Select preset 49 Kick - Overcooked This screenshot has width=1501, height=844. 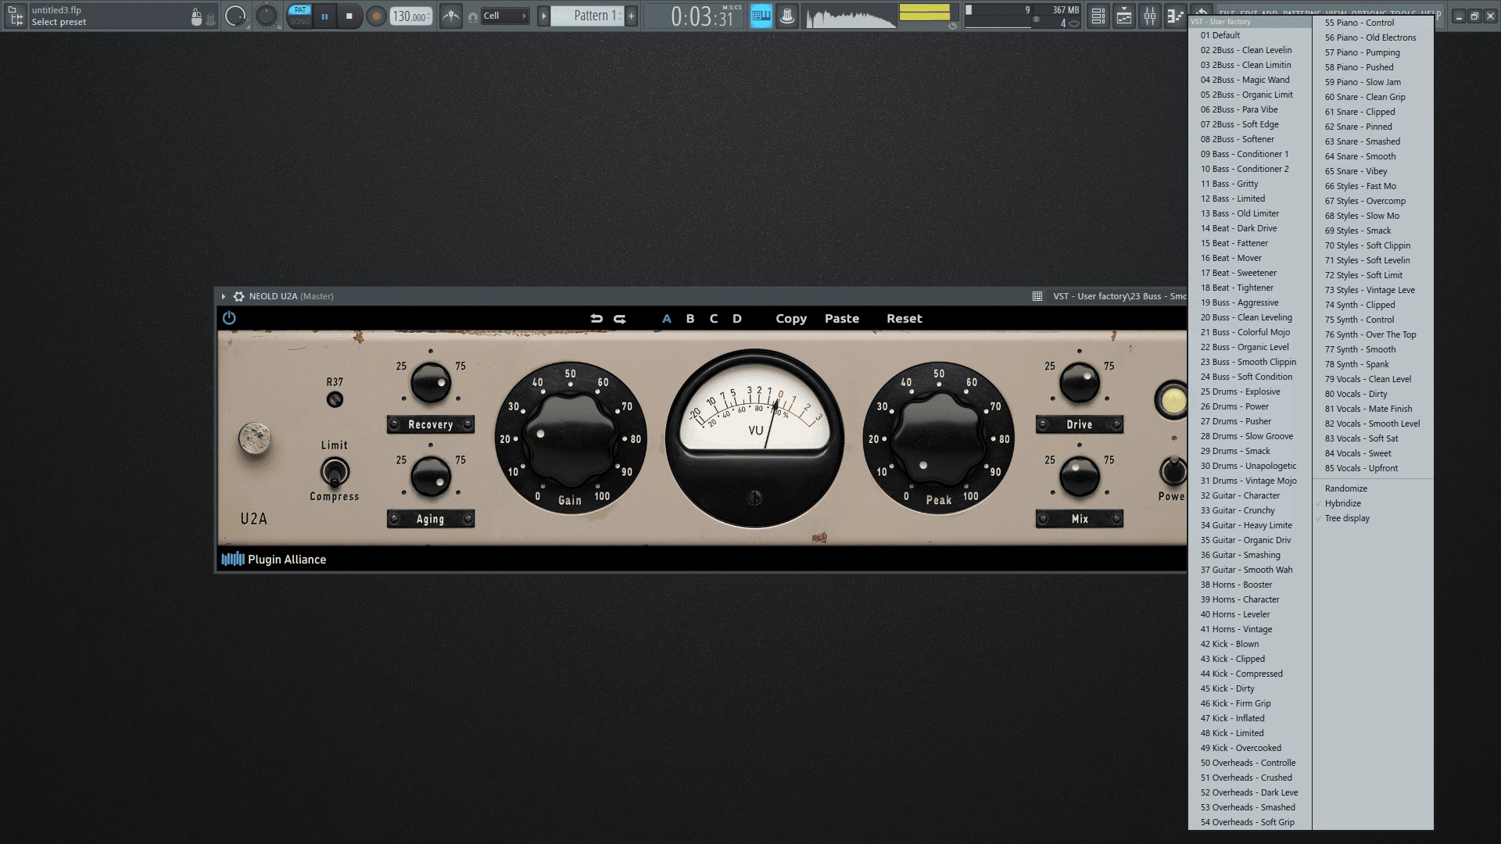point(1249,748)
